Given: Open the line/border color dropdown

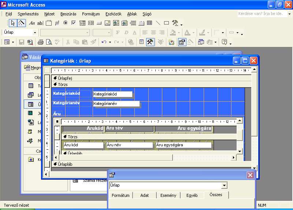Looking at the screenshot, I should pos(208,33).
